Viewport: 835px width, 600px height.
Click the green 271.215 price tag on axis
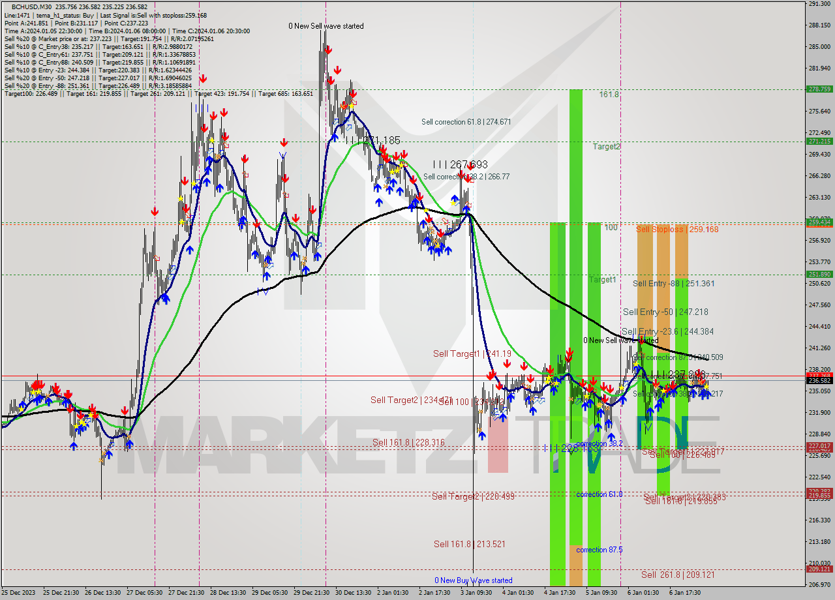click(x=819, y=141)
